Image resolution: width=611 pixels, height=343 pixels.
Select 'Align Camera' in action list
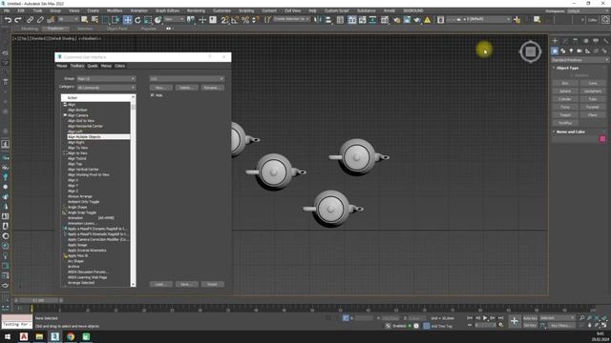coord(78,115)
